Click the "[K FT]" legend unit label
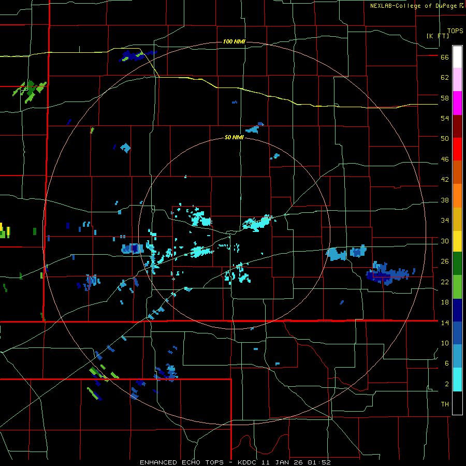This screenshot has height=466, width=466. pos(438,36)
